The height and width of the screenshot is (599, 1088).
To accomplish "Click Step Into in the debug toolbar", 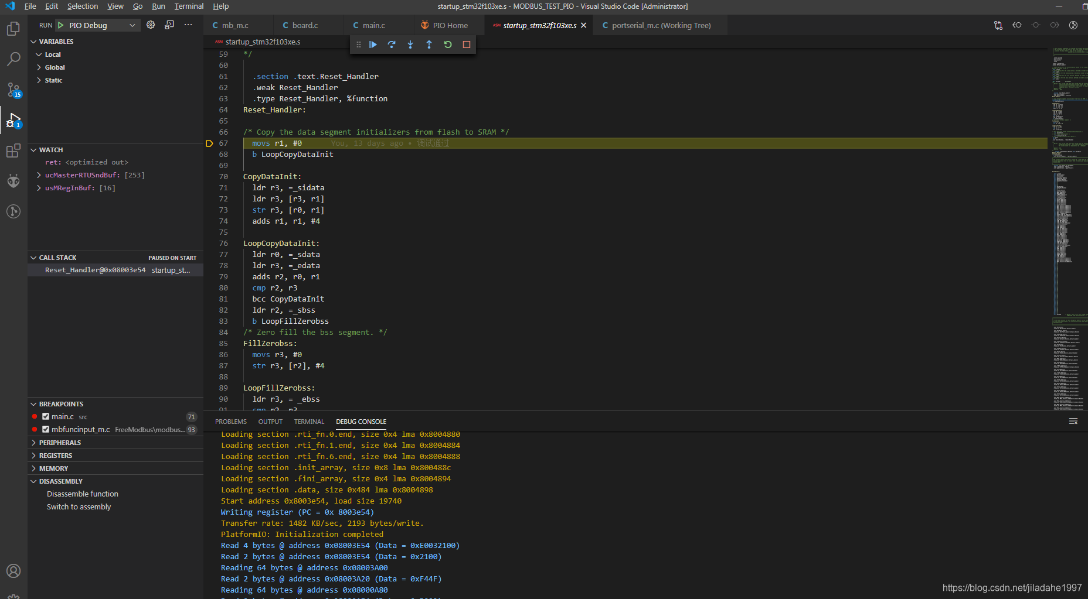I will [410, 45].
